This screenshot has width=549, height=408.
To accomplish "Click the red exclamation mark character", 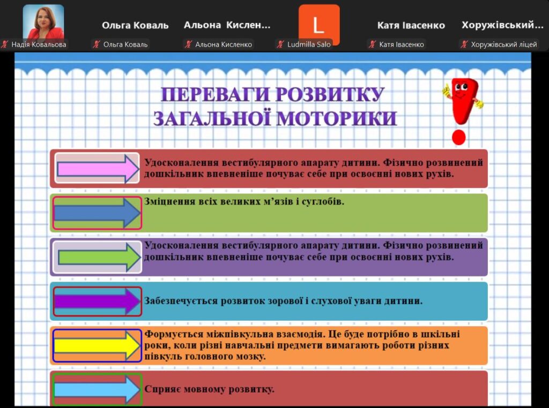I will point(460,111).
